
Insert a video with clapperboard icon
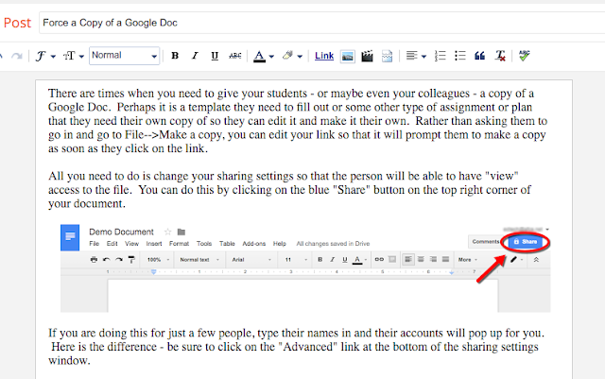(x=367, y=56)
